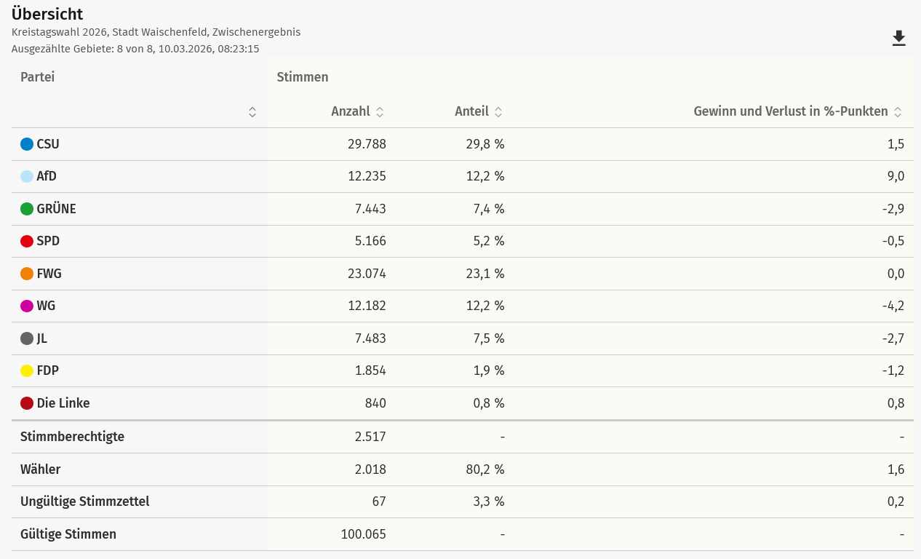
Task: Click the light blue AfD dot
Action: click(x=27, y=176)
